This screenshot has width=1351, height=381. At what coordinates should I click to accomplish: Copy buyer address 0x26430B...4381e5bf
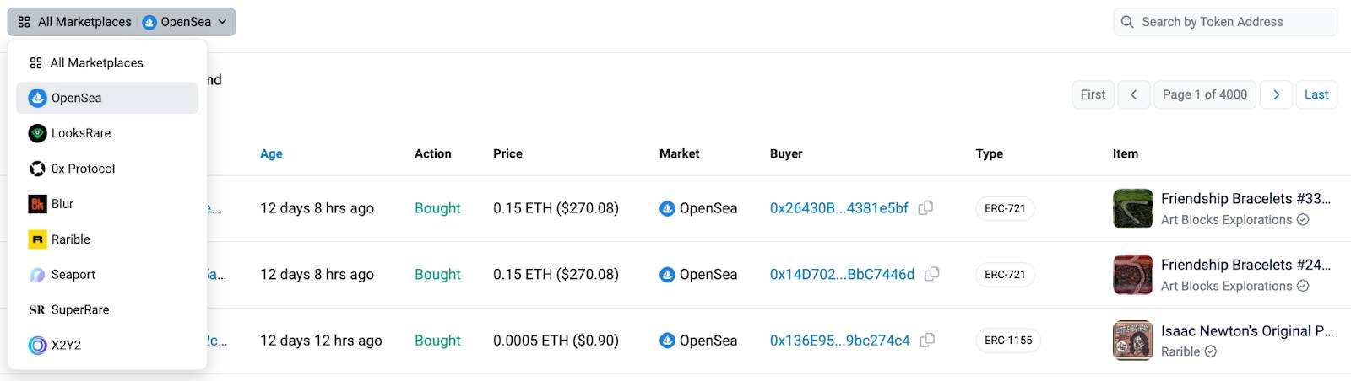point(925,207)
